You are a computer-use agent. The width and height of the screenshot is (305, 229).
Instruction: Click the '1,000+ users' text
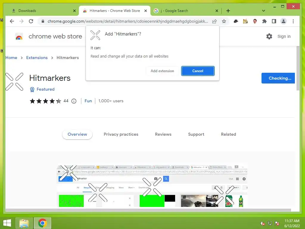point(111,101)
